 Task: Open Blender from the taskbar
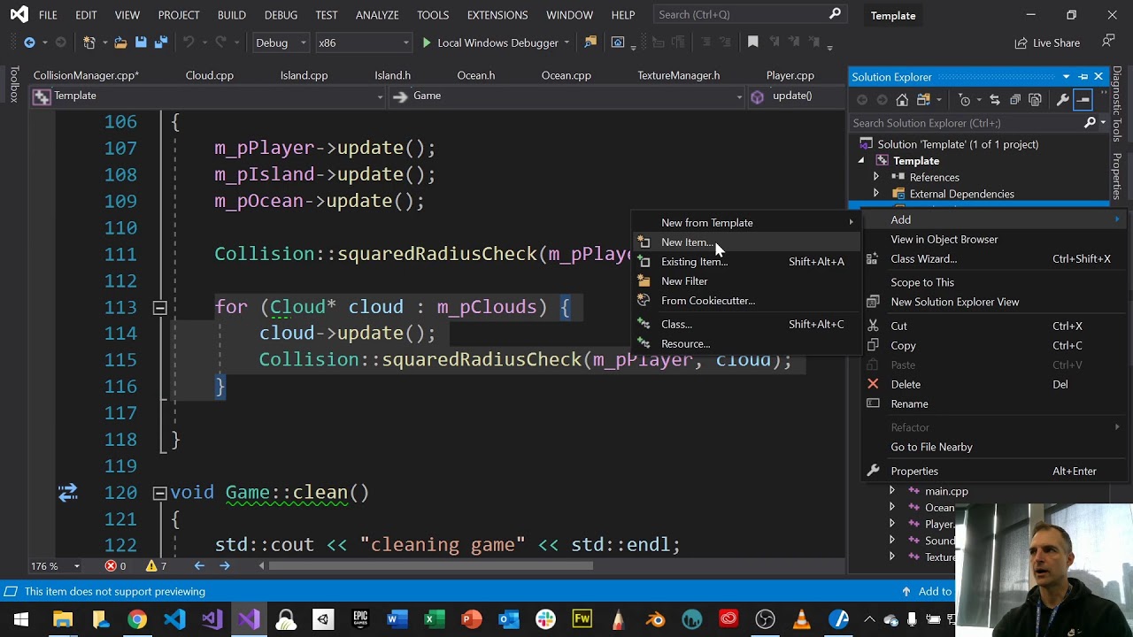[x=655, y=619]
